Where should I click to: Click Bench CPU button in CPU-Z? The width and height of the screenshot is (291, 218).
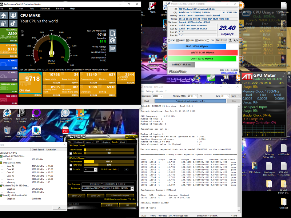tap(77, 195)
